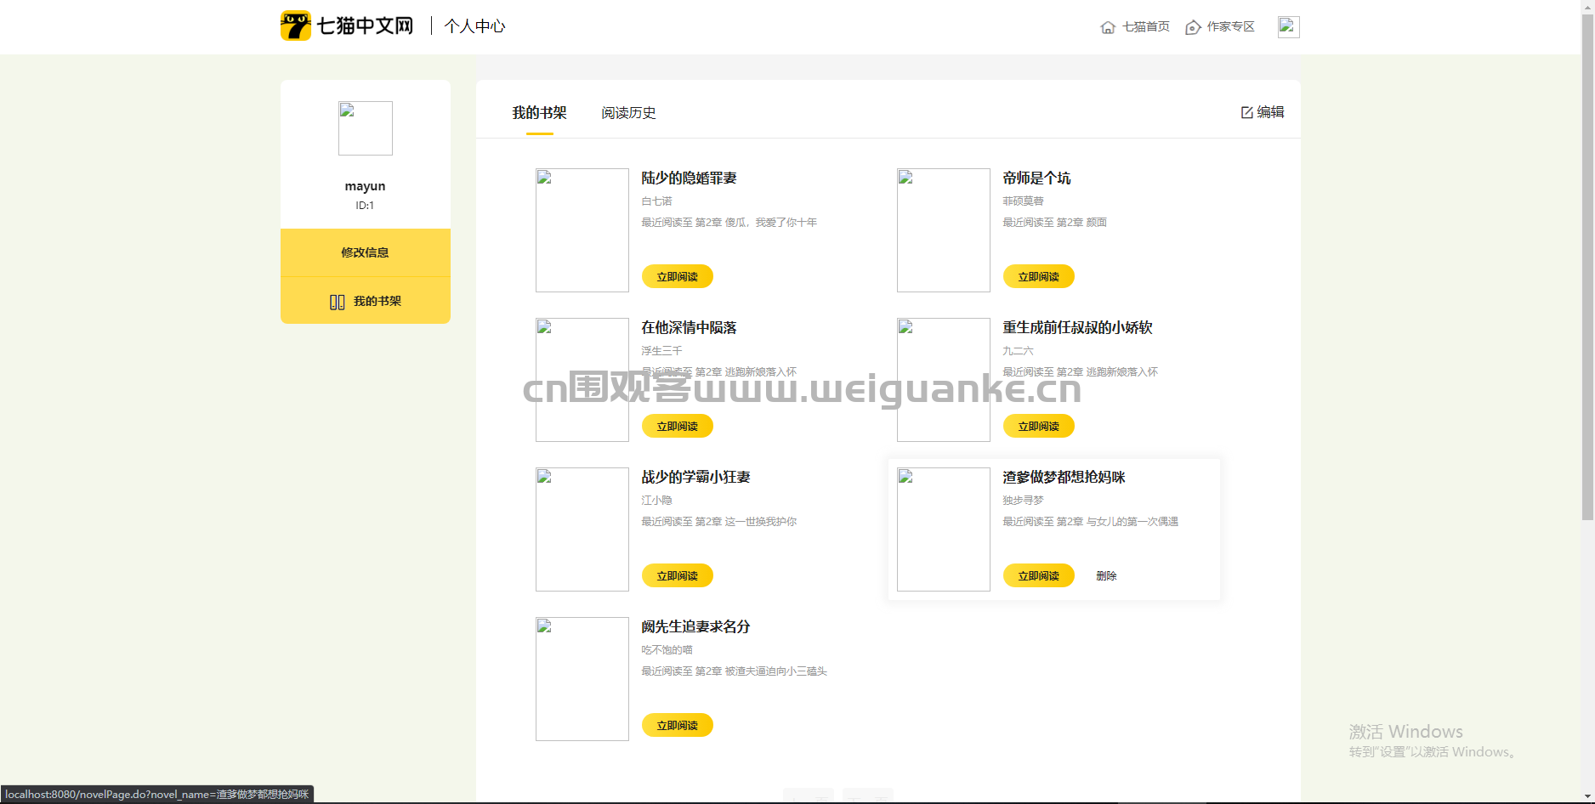Click 立即阅读 for 帝师是个坑
Screen dimensions: 1595x804
1039,276
